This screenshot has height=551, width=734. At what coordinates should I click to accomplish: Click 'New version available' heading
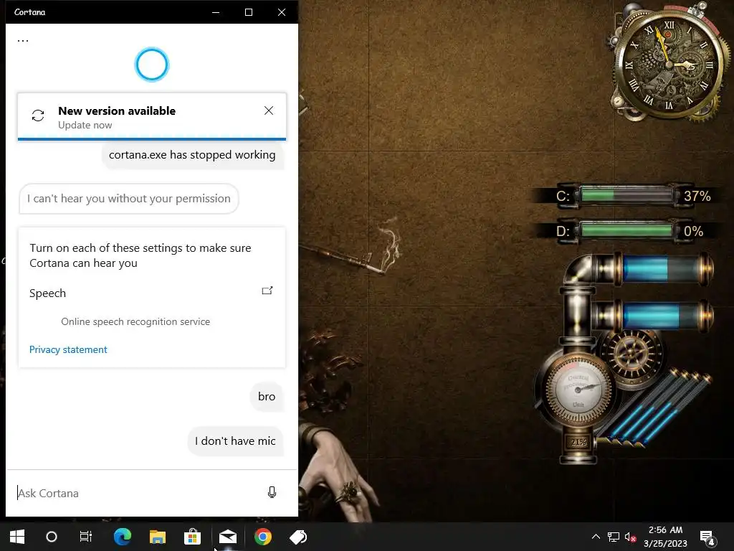pos(117,111)
